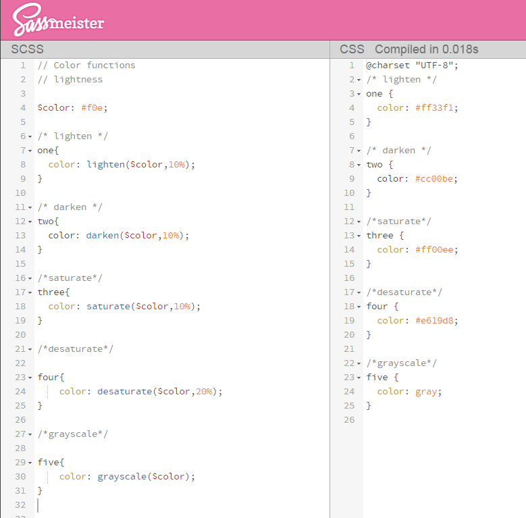Collapse fold arrow on CSS line 2

(x=359, y=80)
